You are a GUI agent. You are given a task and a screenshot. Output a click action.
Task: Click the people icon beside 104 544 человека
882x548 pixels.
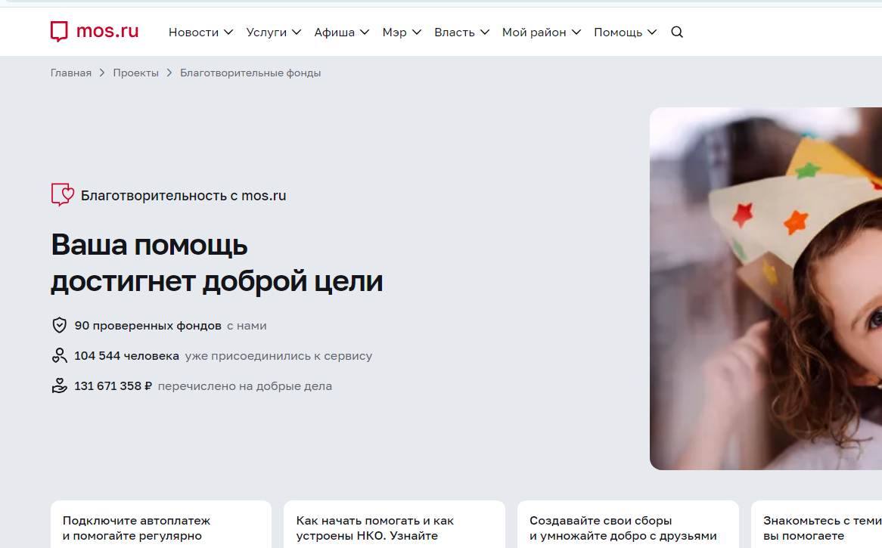(59, 356)
